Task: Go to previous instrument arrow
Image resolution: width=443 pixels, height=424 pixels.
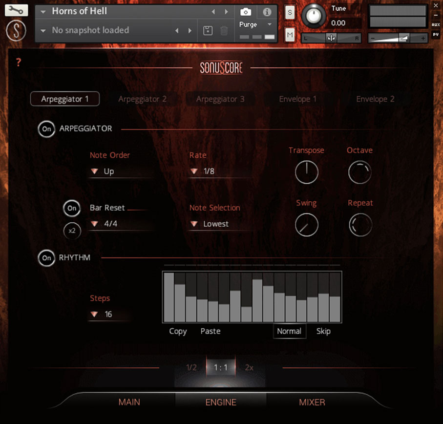Action: [x=213, y=12]
